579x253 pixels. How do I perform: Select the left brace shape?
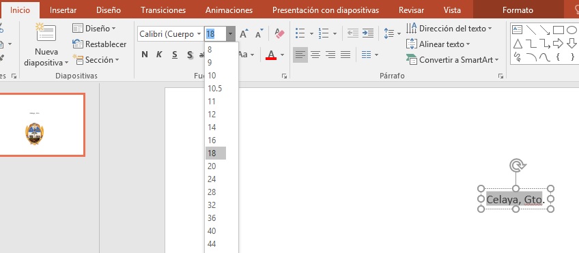[x=558, y=57]
